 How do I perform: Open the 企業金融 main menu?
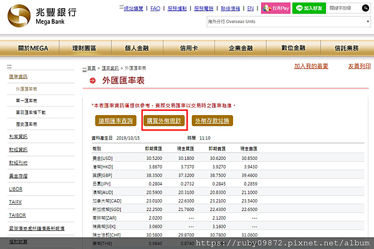241,48
